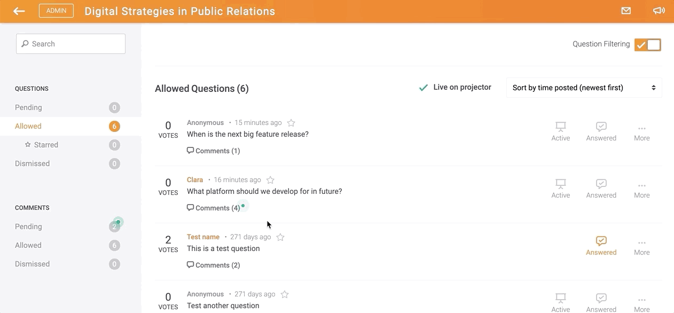Set Clara's question as Active
The height and width of the screenshot is (313, 674).
pos(561,189)
